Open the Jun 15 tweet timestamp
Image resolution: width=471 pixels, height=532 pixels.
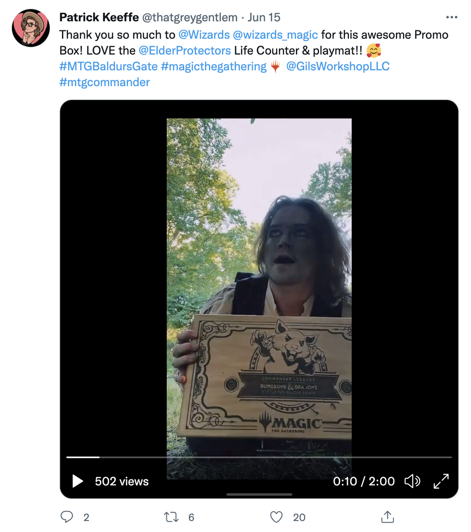[264, 17]
